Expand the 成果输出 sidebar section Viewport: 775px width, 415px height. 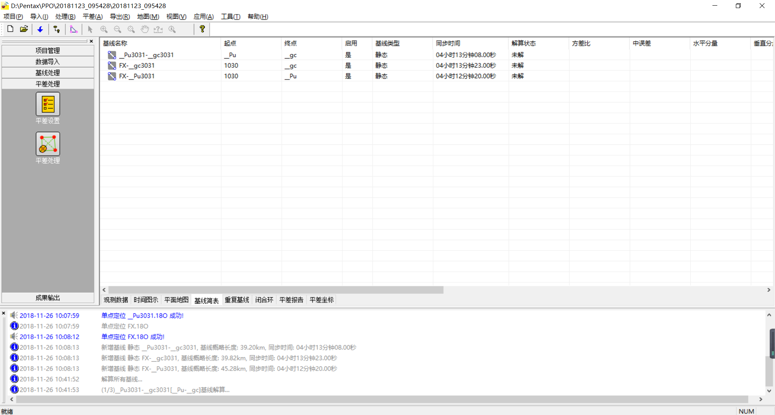point(48,298)
